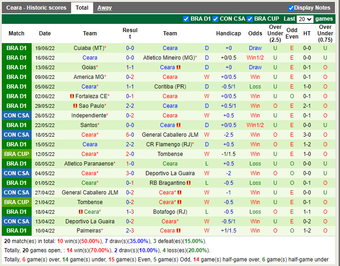
Task: Click the Date column header
Action: (x=45, y=33)
